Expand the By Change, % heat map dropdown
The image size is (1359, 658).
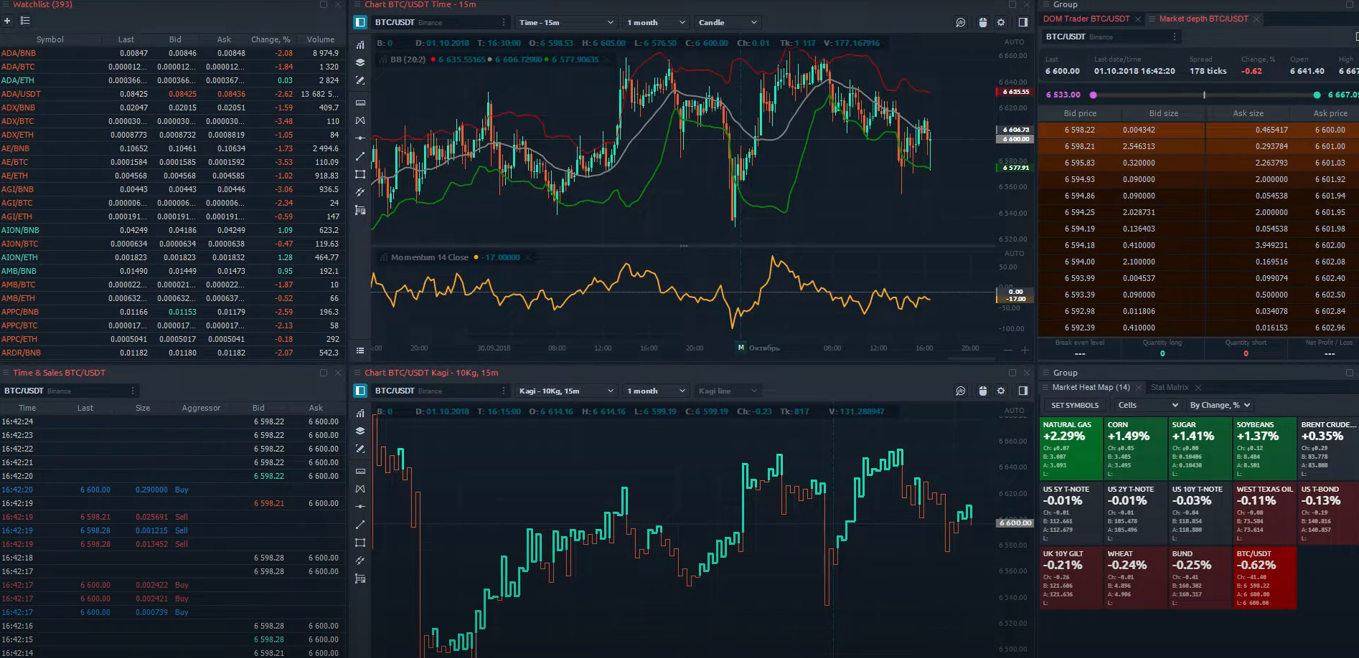coord(1219,405)
